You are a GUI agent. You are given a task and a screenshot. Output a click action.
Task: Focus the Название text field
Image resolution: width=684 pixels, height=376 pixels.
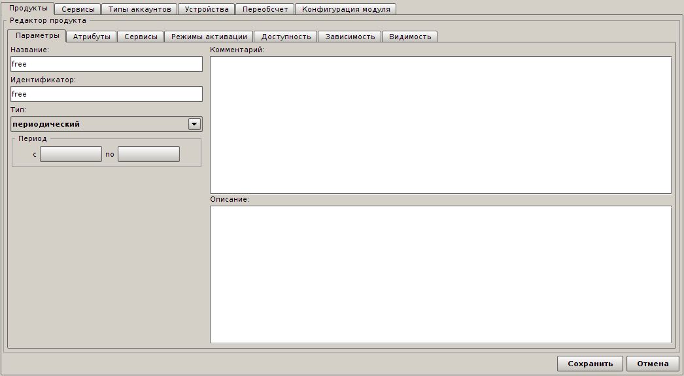[x=107, y=64]
